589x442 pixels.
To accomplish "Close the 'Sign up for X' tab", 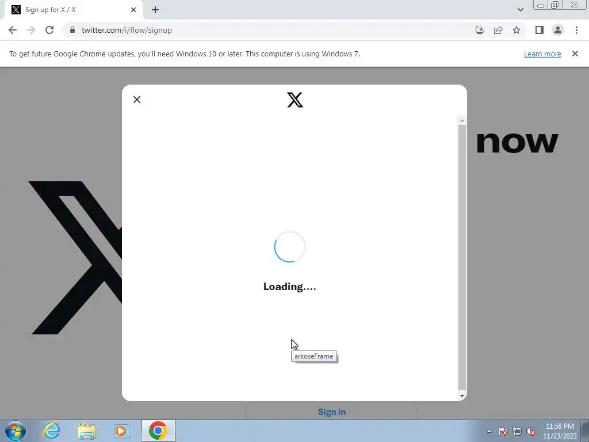I will pyautogui.click(x=133, y=10).
